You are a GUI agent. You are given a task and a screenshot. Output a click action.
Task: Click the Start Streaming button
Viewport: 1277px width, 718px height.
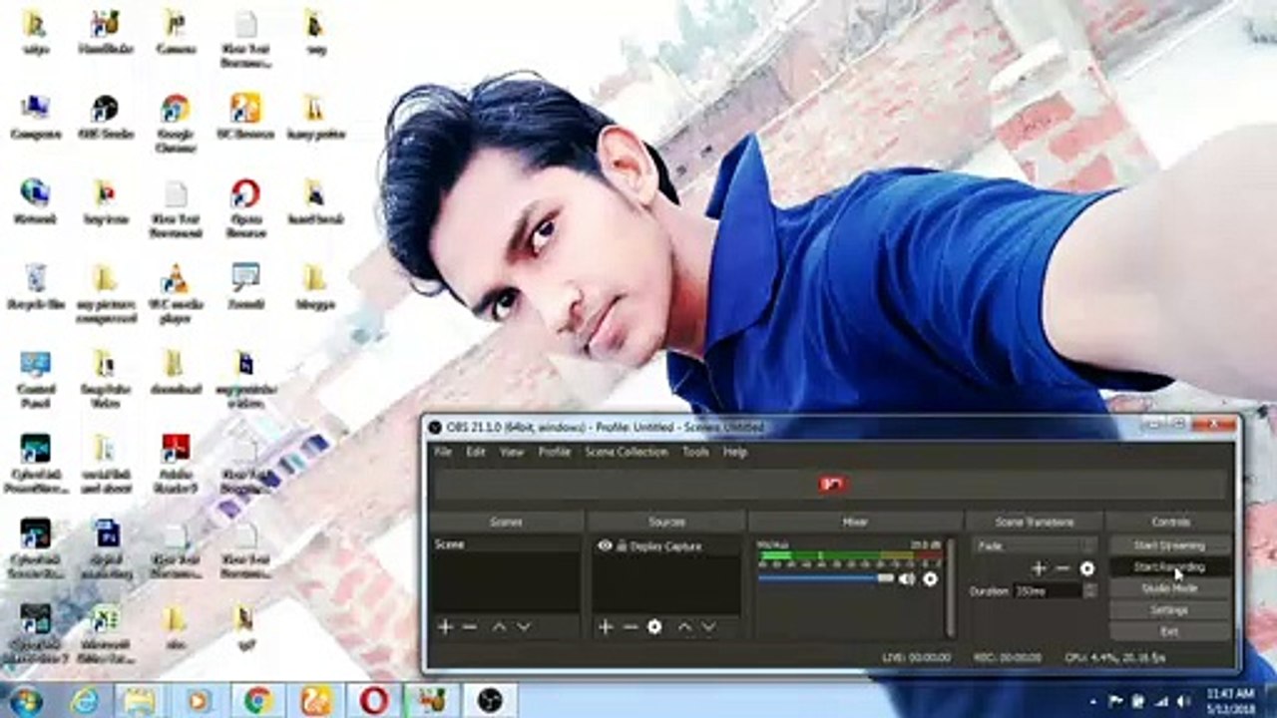pyautogui.click(x=1169, y=545)
